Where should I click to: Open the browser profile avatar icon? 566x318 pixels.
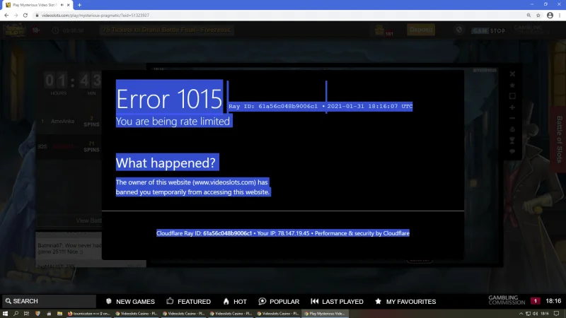pos(550,16)
